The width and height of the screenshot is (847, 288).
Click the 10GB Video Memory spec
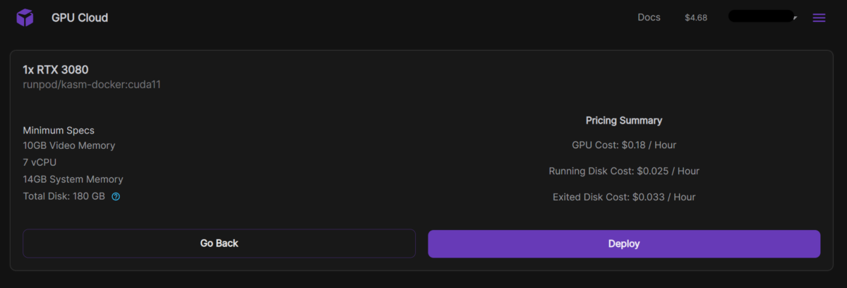[x=69, y=145]
